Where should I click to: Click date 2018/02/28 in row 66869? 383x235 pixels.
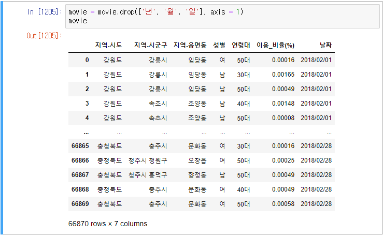coord(316,204)
